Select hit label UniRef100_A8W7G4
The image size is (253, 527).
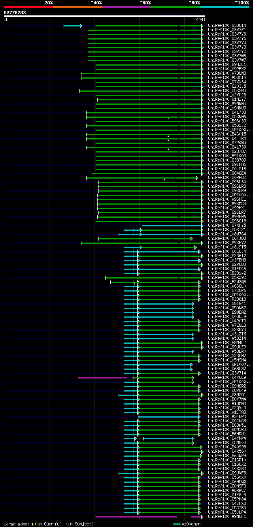227,234
